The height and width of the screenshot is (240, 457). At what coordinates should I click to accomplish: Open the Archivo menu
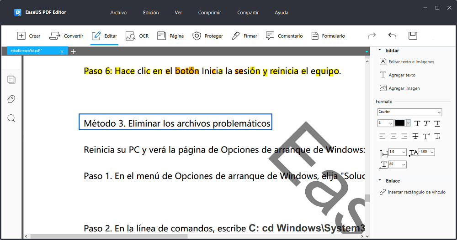pos(118,12)
